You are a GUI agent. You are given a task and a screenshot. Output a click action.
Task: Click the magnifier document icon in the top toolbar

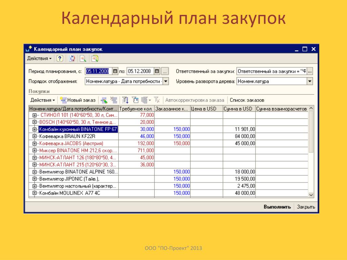tap(83, 58)
